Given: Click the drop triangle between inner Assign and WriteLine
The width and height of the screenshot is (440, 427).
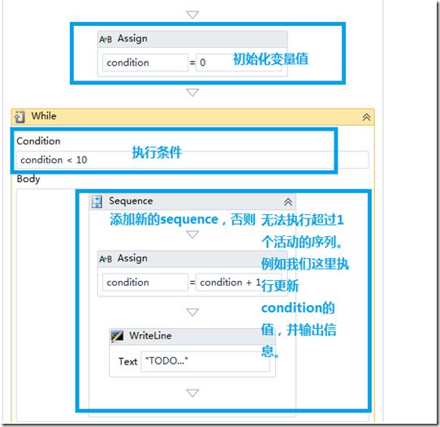Looking at the screenshot, I should tap(192, 312).
